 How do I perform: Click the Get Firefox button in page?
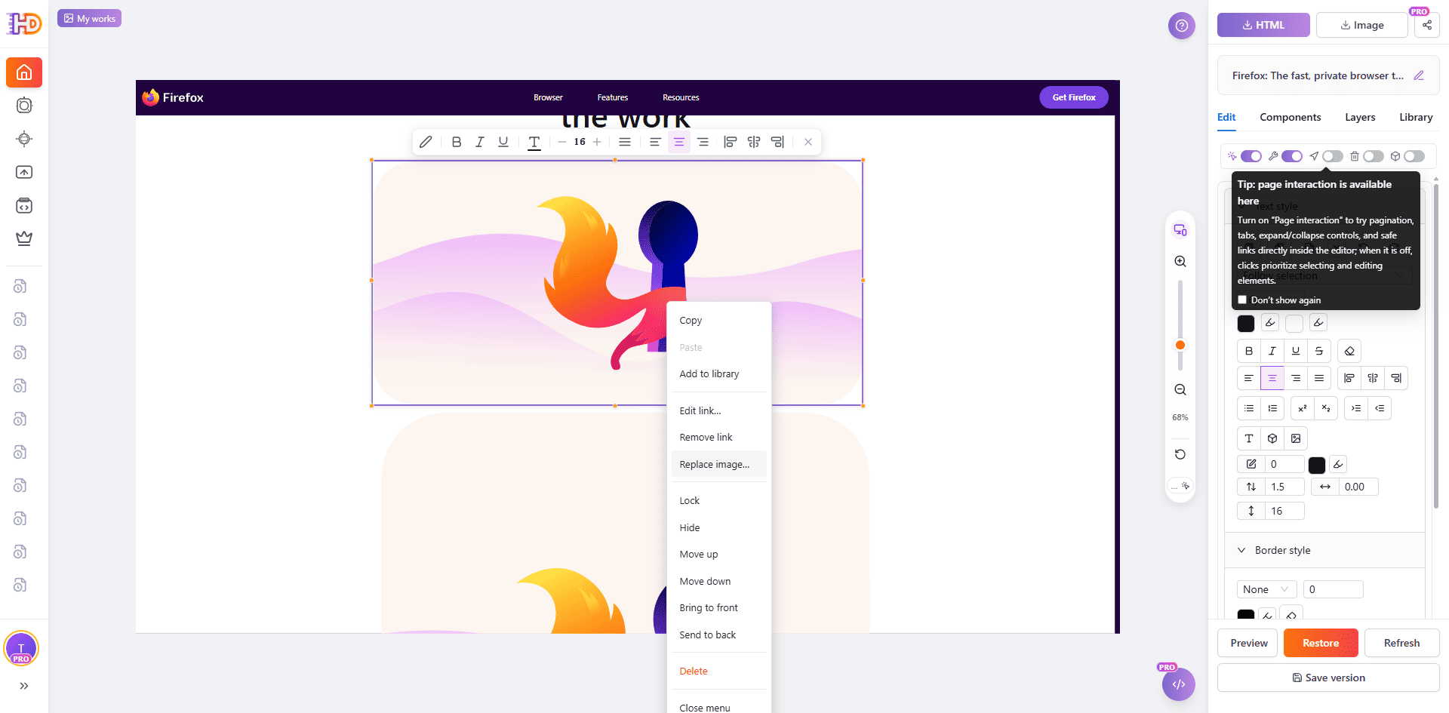[1074, 97]
